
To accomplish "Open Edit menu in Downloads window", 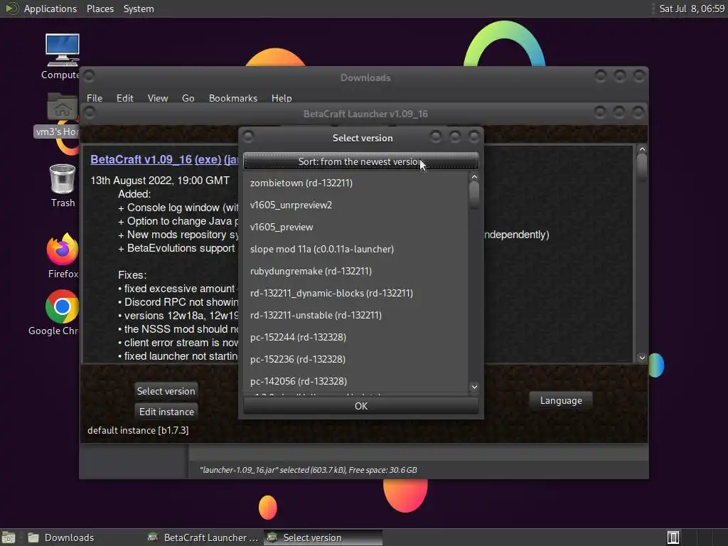I will point(124,98).
